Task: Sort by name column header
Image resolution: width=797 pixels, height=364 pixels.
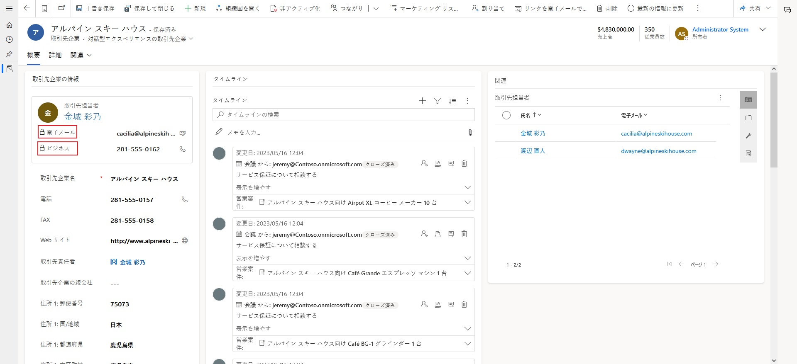Action: point(531,115)
